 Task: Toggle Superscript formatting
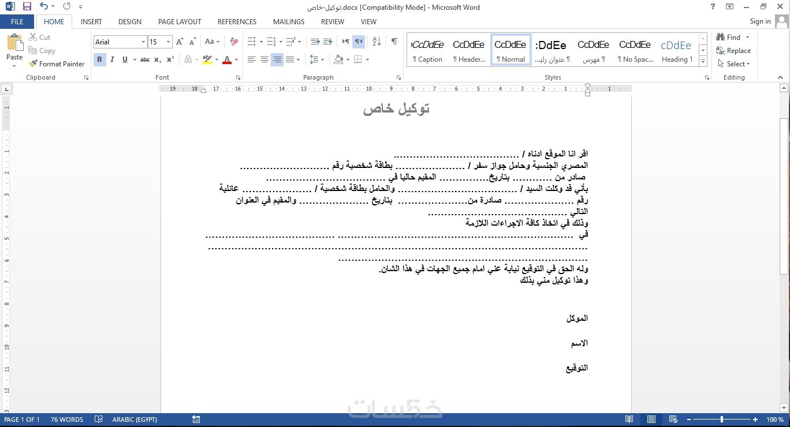pos(170,59)
